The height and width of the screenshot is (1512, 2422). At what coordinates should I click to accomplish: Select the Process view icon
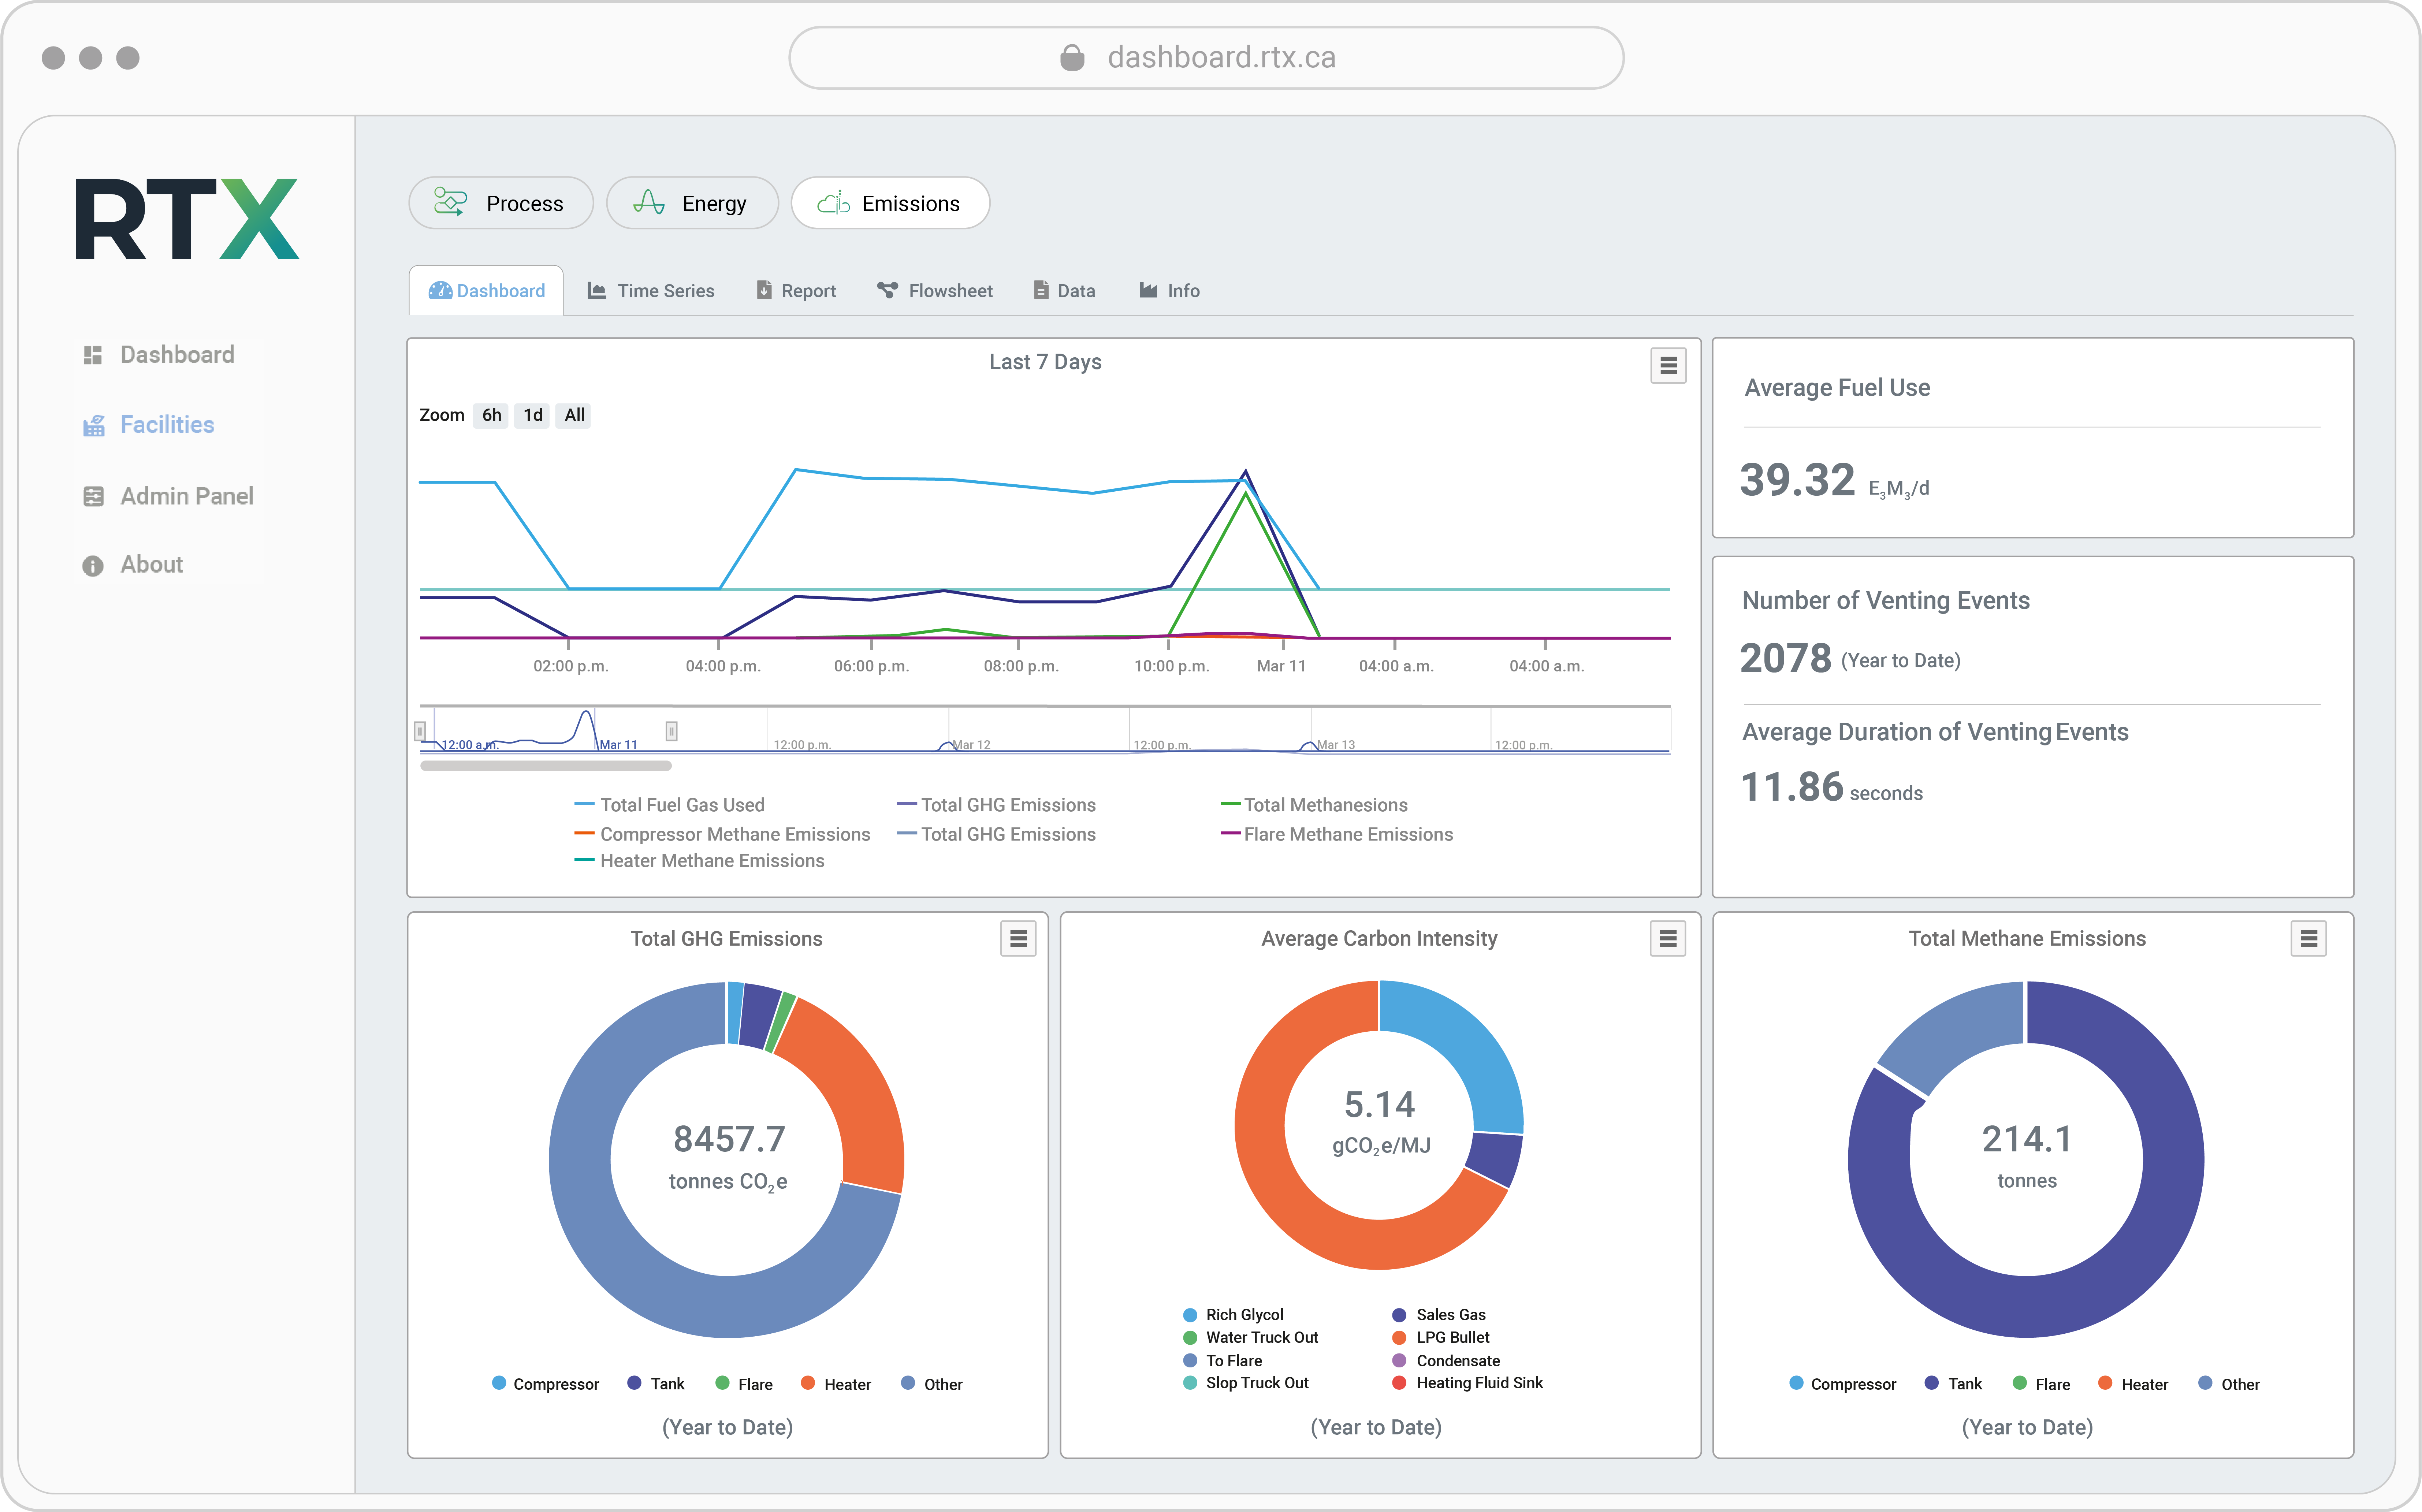pos(450,202)
